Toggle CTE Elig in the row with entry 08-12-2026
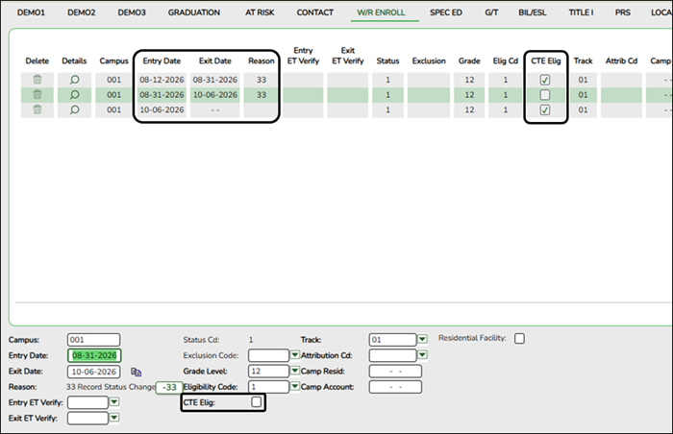 (545, 80)
